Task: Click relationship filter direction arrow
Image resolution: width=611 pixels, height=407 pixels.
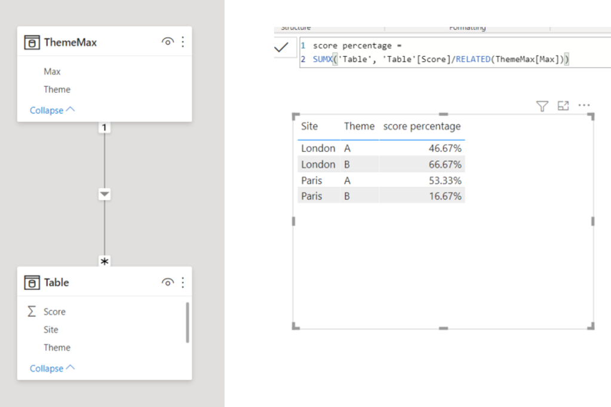Action: click(105, 194)
